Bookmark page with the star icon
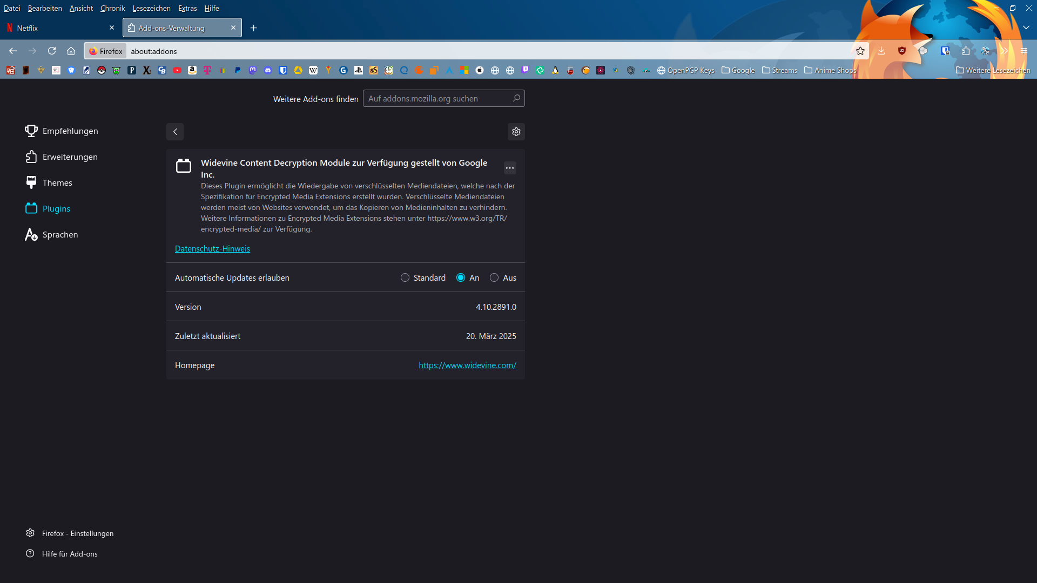The height and width of the screenshot is (583, 1037). (860, 51)
